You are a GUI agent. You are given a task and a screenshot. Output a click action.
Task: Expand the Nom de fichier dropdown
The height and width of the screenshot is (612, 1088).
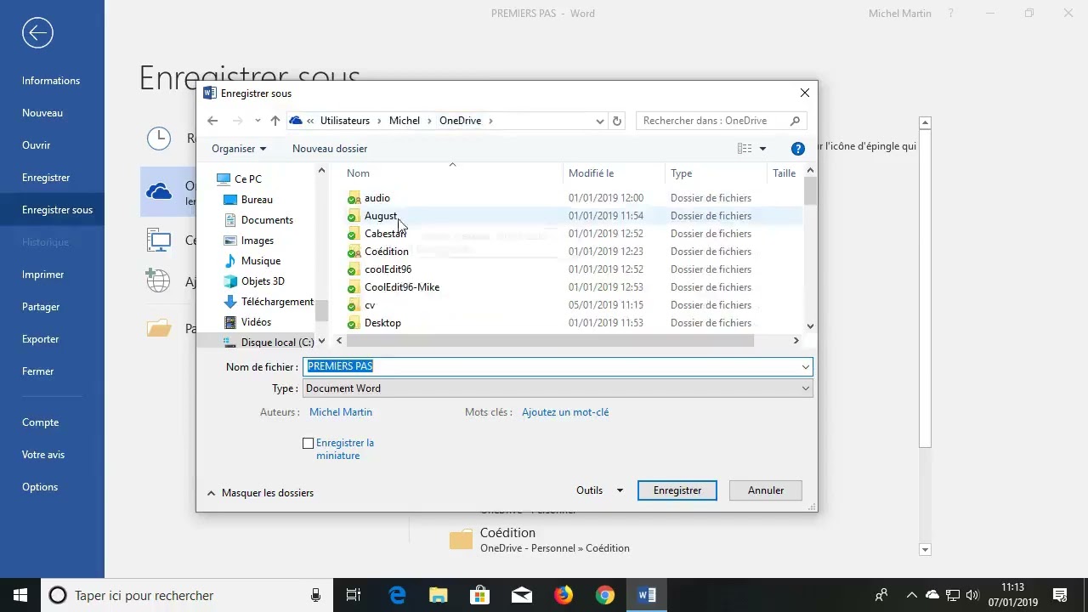(805, 366)
